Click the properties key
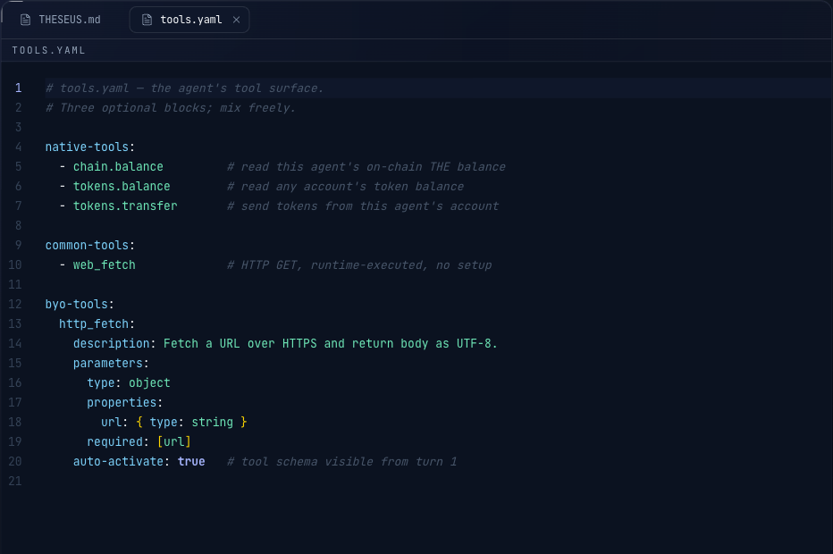The image size is (833, 554). point(122,402)
